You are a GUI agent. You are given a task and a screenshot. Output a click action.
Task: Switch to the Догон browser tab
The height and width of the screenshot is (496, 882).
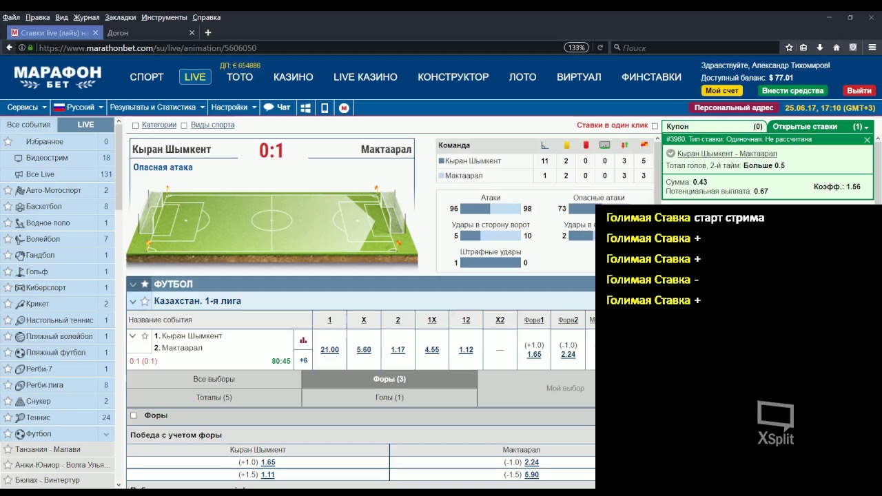[118, 32]
